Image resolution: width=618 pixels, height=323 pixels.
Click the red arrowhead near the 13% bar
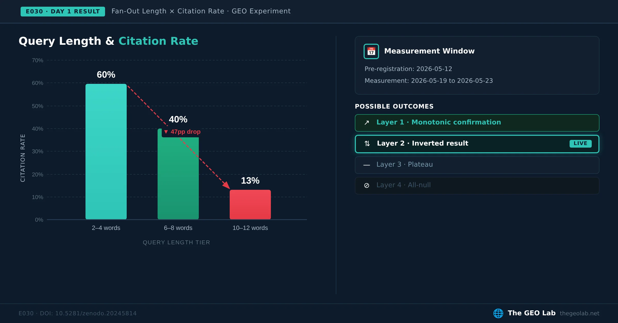click(226, 185)
